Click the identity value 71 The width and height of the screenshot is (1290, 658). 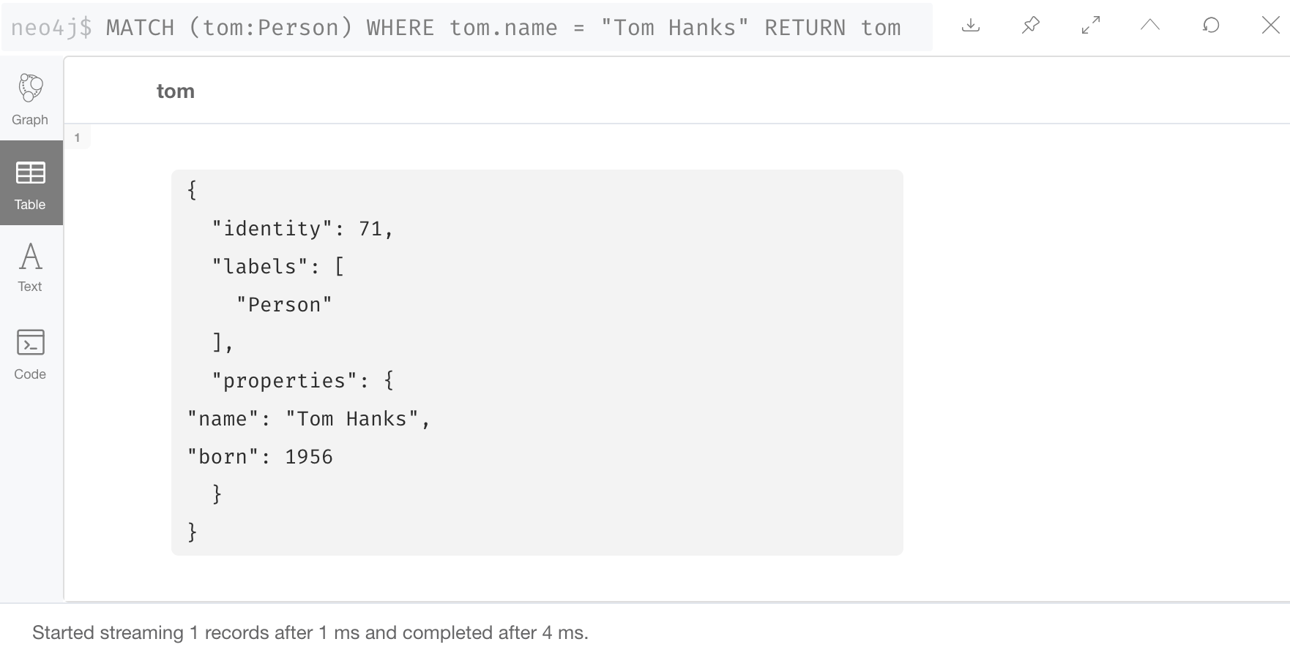(370, 229)
